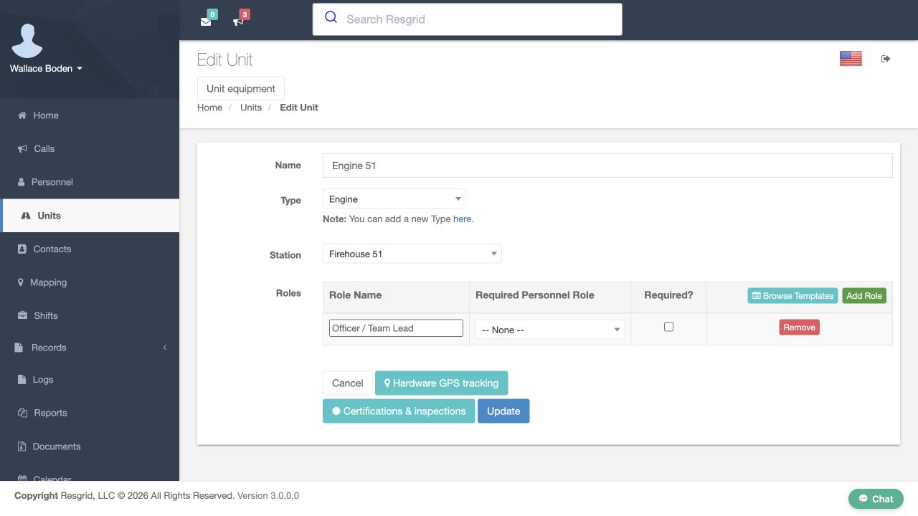918x516 pixels.
Task: Click the Cancel button
Action: [348, 383]
